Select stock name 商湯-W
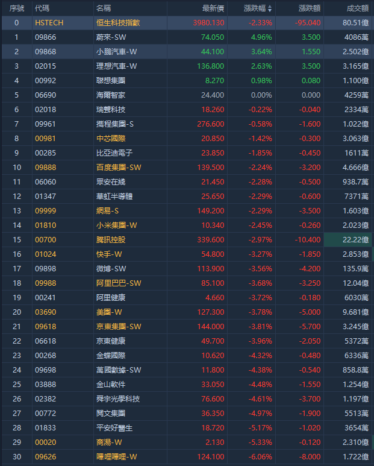Image resolution: width=374 pixels, height=466 pixels. pyautogui.click(x=109, y=442)
